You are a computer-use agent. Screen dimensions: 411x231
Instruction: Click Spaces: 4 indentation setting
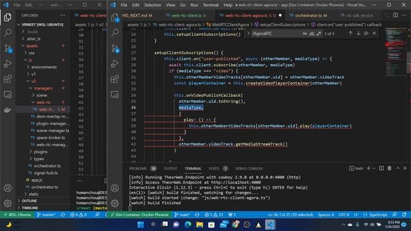(x=326, y=215)
